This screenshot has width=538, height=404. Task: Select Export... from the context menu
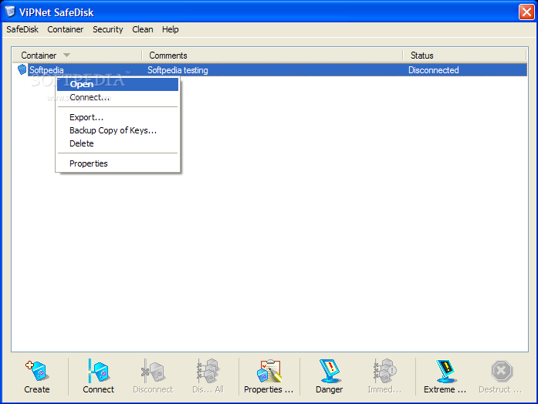(x=117, y=117)
